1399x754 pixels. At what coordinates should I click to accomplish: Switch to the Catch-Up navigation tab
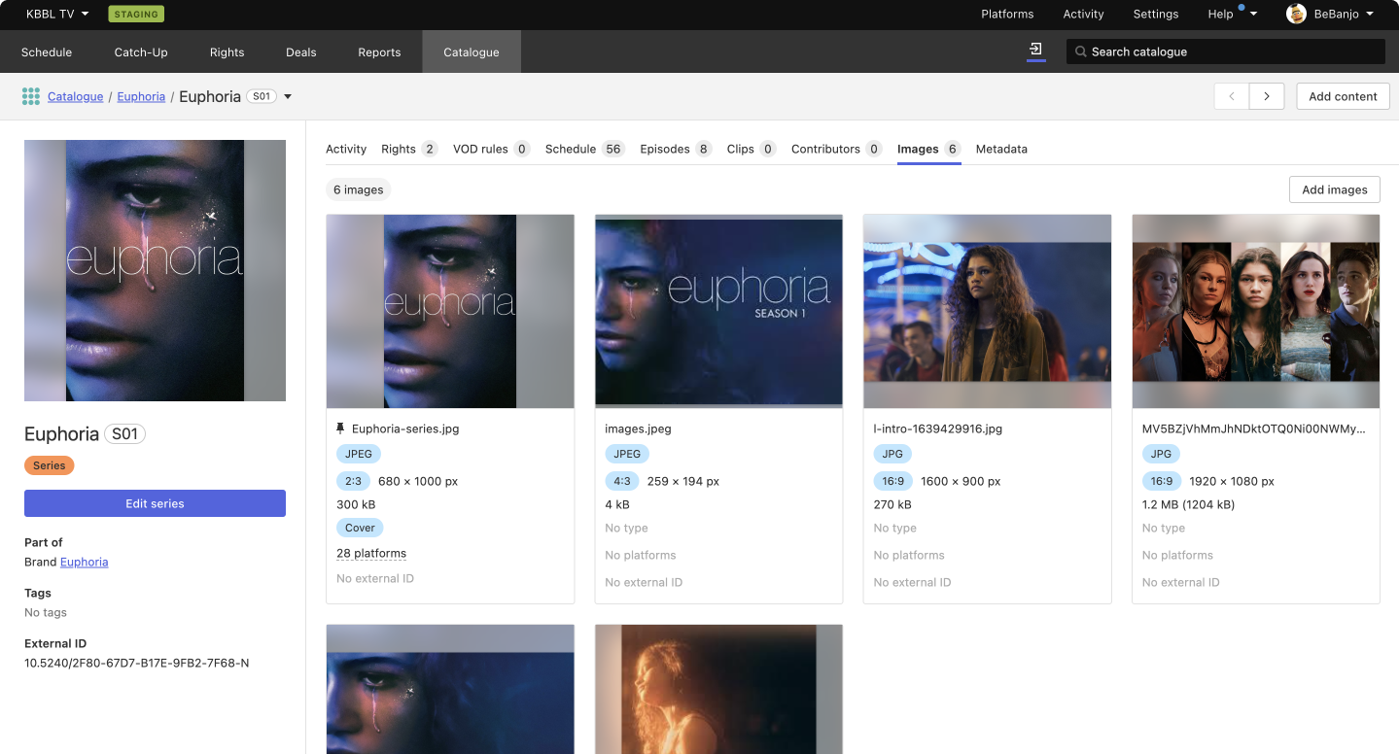141,51
